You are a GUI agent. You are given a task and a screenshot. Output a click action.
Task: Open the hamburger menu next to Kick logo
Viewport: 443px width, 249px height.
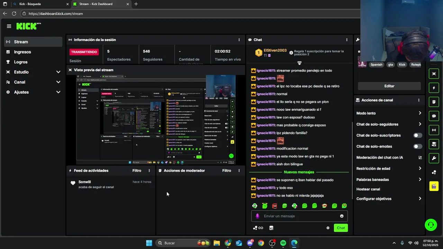[9, 26]
